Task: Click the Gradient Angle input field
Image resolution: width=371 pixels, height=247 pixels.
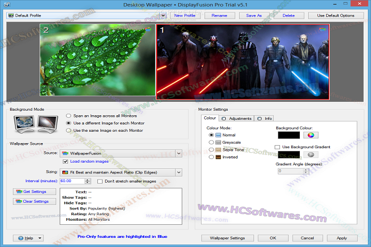Action: click(290, 171)
